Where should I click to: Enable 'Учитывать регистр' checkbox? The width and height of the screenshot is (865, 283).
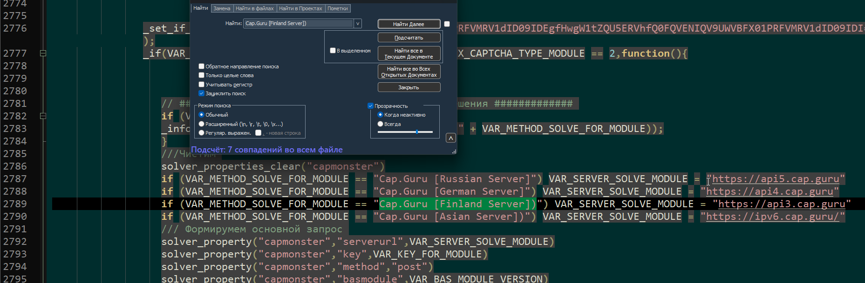(202, 85)
